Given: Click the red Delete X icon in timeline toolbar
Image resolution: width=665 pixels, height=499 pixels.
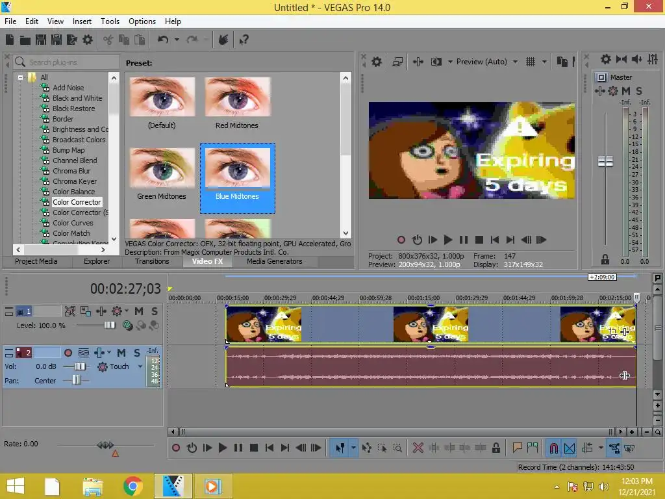Looking at the screenshot, I should 418,448.
